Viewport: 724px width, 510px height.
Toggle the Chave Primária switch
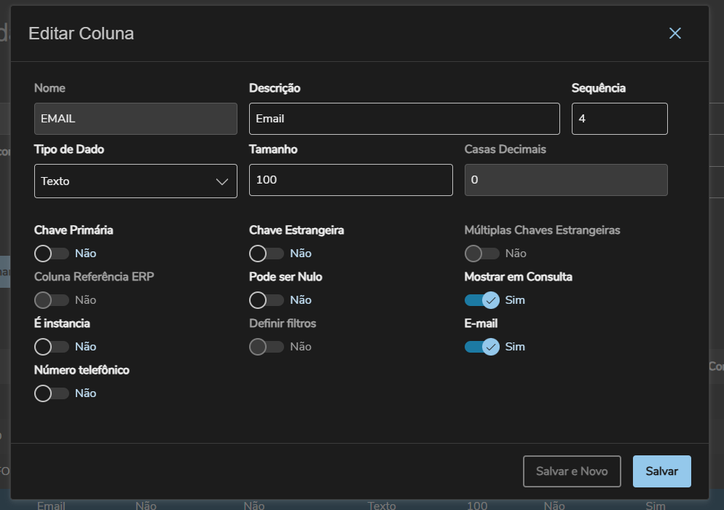pyautogui.click(x=51, y=254)
